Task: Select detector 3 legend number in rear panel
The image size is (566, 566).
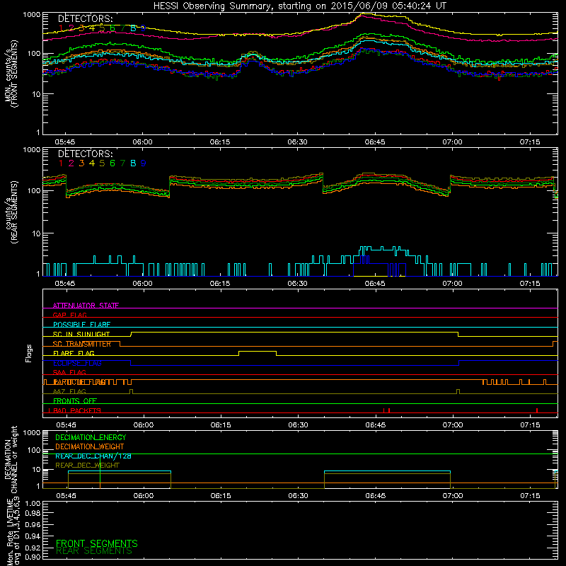Action: (x=81, y=163)
